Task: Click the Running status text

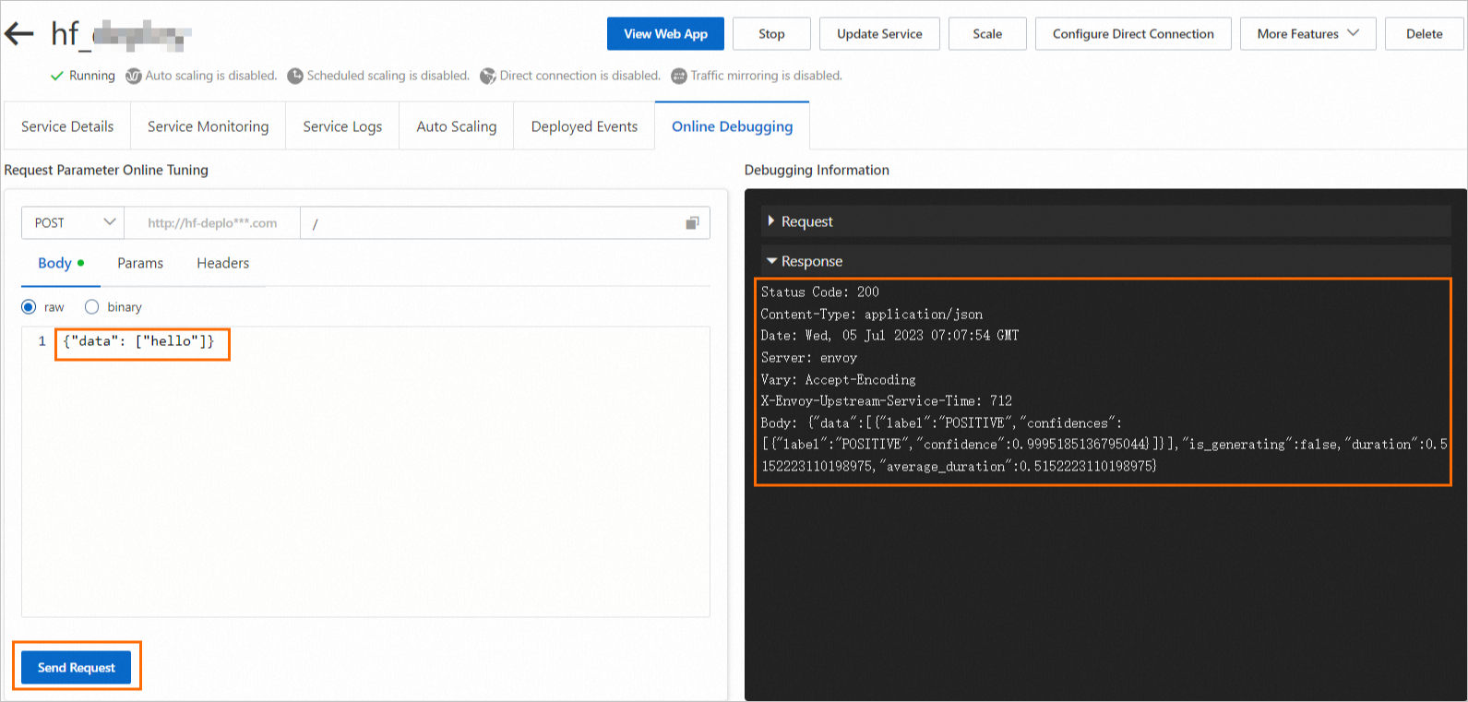Action: [x=92, y=76]
